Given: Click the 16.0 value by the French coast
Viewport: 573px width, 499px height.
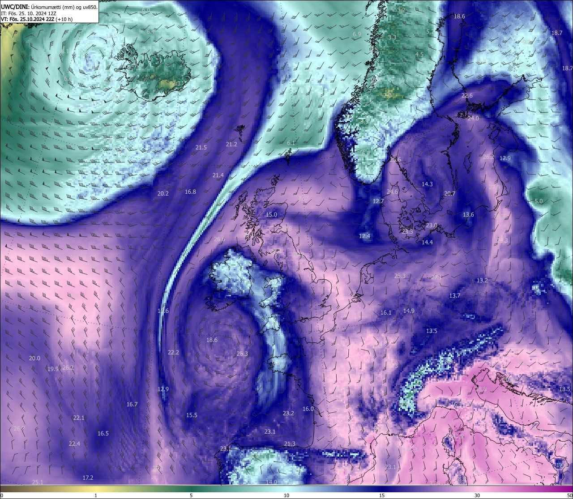Looking at the screenshot, I should (x=308, y=409).
